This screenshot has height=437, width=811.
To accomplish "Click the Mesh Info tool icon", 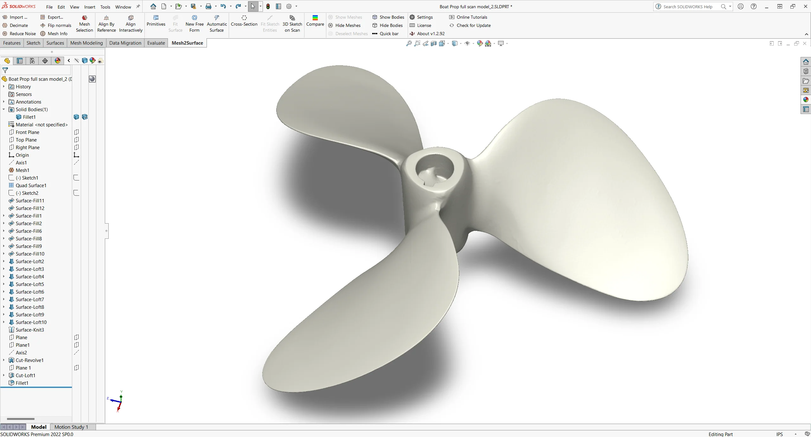I will tap(42, 33).
